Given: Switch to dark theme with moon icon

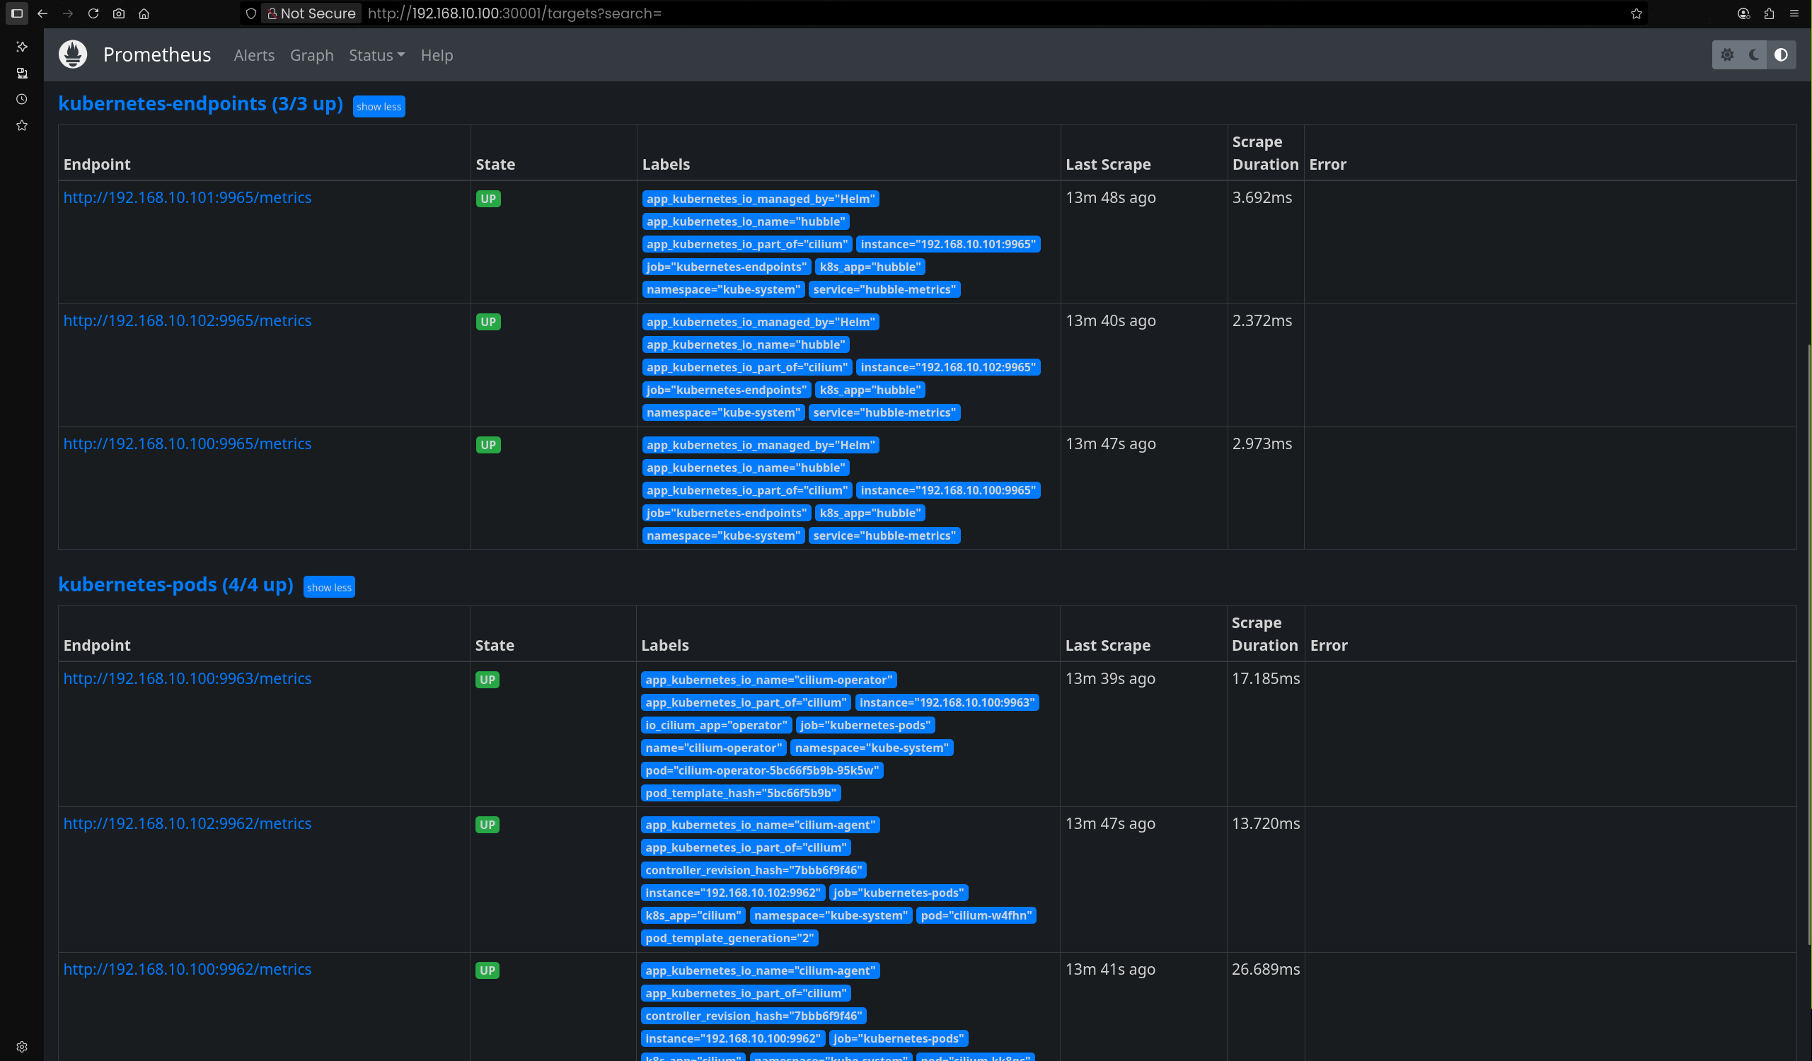Looking at the screenshot, I should coord(1754,54).
